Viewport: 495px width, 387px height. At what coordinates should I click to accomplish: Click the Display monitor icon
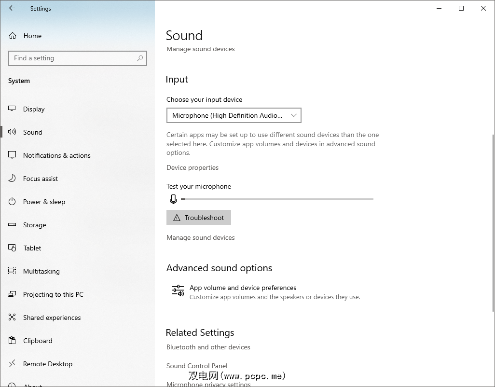point(12,109)
